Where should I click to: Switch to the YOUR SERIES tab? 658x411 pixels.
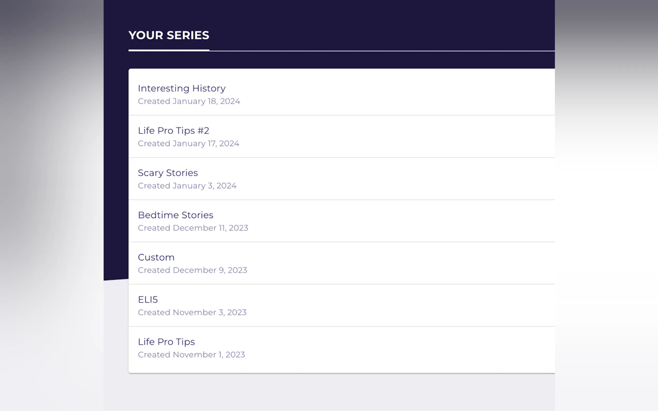[x=169, y=35]
